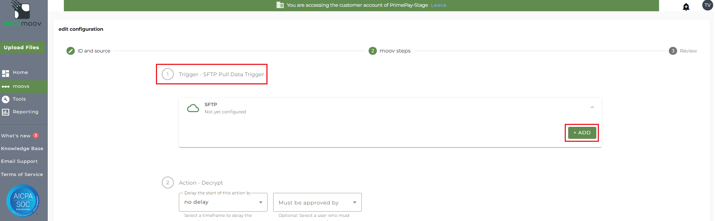Screen dimensions: 715x221
Task: Click the Upload Files button
Action: pos(21,48)
